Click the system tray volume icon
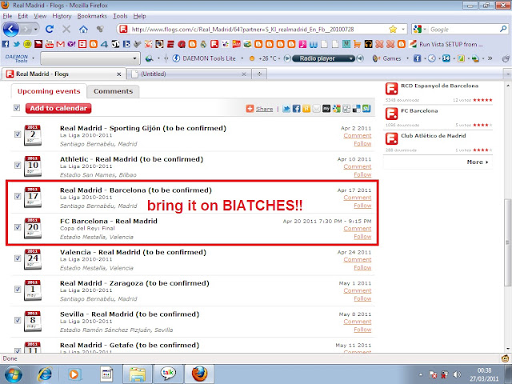 click(457, 374)
